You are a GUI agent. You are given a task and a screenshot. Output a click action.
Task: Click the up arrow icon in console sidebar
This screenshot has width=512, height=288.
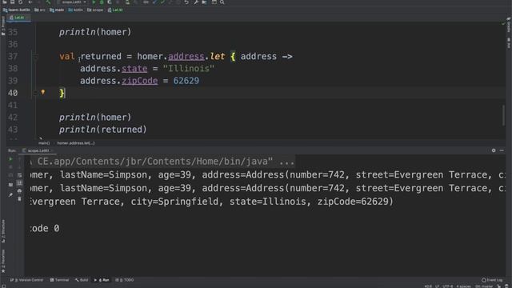tap(19, 159)
